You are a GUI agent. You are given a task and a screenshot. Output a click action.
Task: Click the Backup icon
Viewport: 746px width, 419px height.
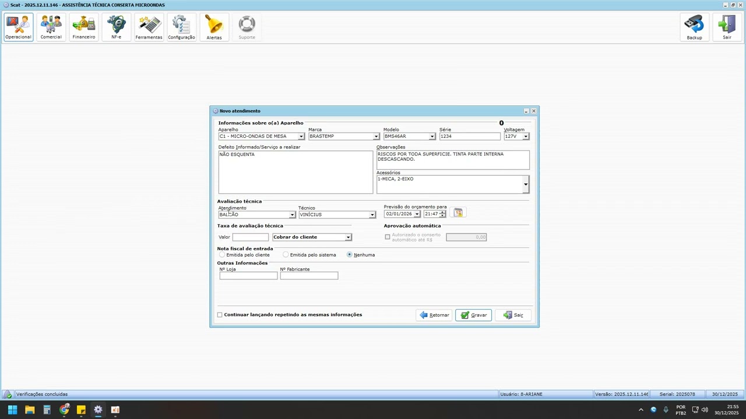click(x=695, y=27)
